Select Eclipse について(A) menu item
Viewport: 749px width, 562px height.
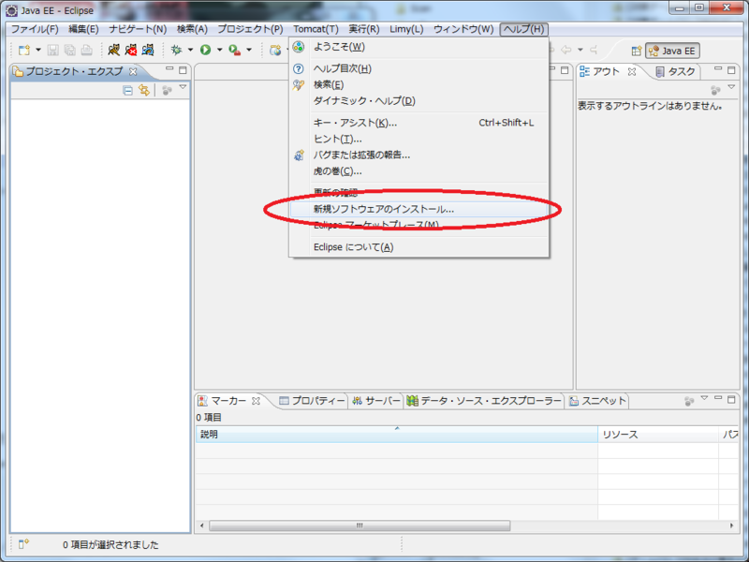tap(419, 247)
